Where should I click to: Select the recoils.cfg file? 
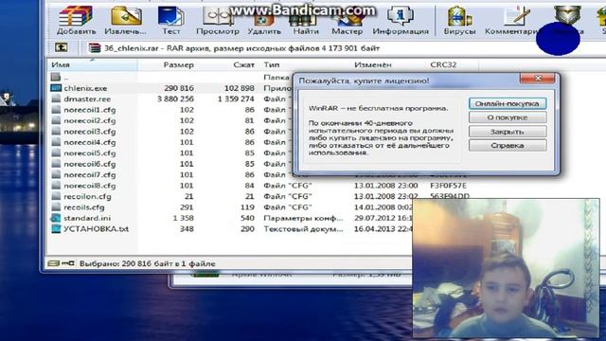(x=84, y=207)
